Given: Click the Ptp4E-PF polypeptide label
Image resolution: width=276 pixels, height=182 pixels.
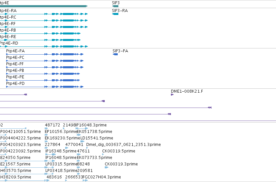Looking at the screenshot, I should (x=15, y=64).
